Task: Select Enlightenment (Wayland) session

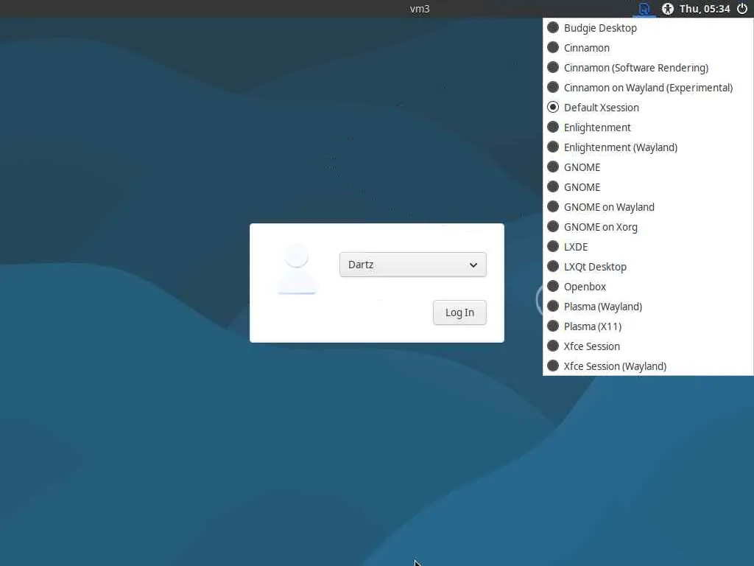Action: click(x=648, y=147)
